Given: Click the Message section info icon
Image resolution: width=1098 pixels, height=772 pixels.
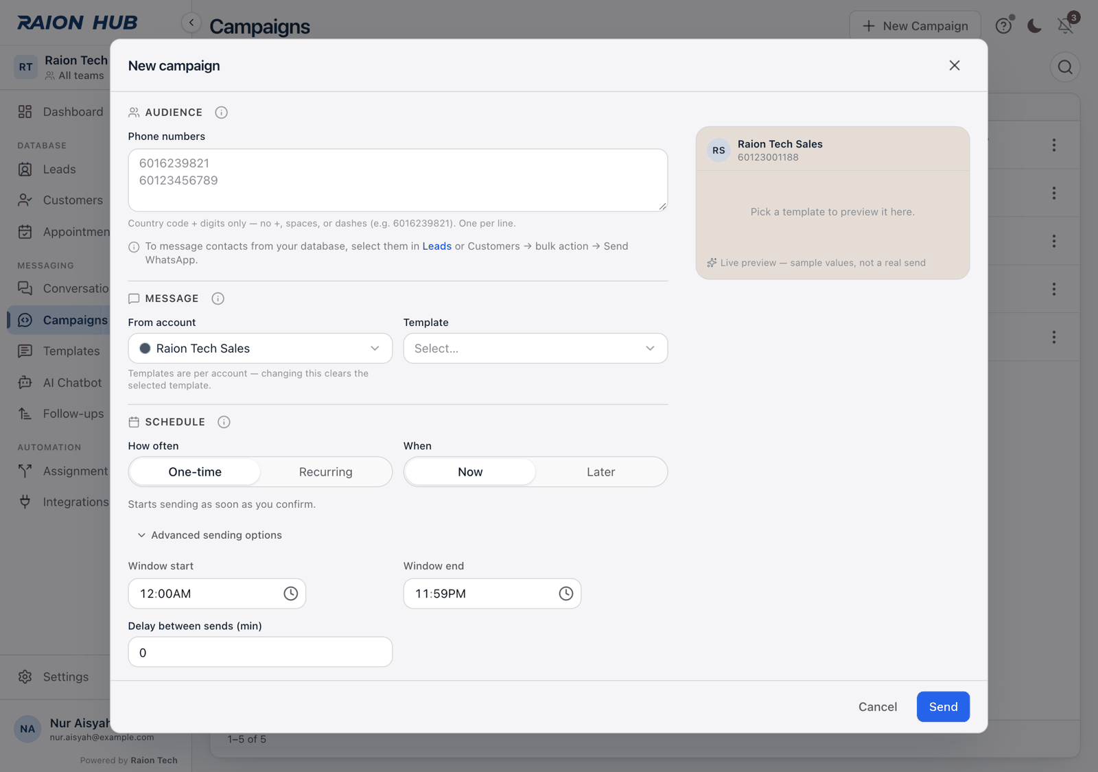Looking at the screenshot, I should tap(218, 299).
